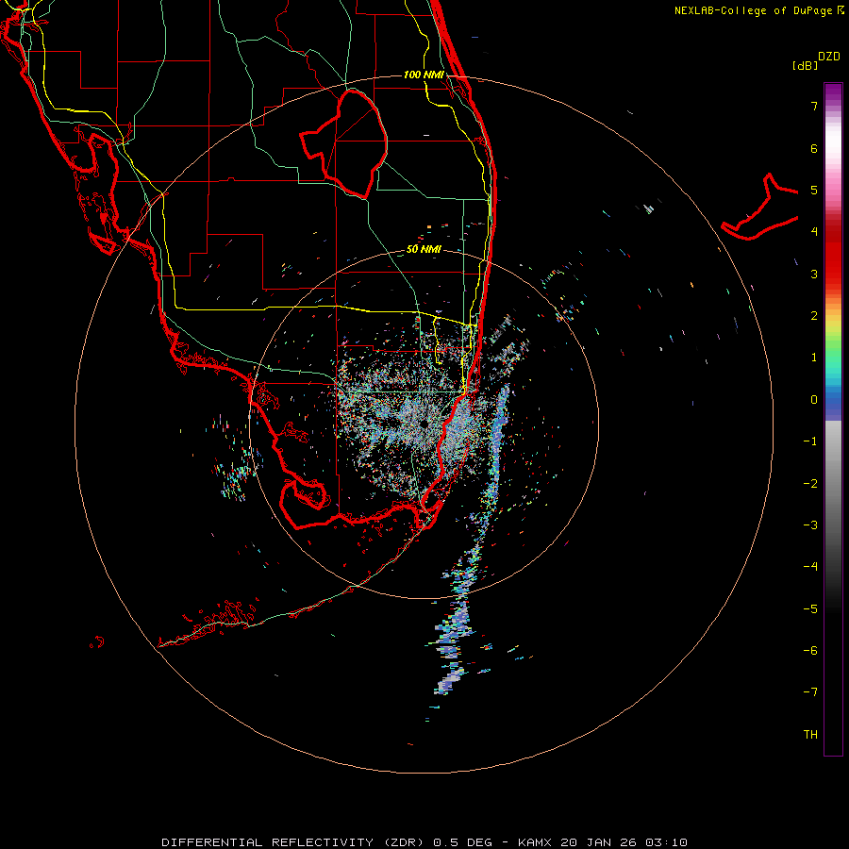The image size is (849, 849).
Task: Click the -2 scale value
Action: (x=810, y=484)
